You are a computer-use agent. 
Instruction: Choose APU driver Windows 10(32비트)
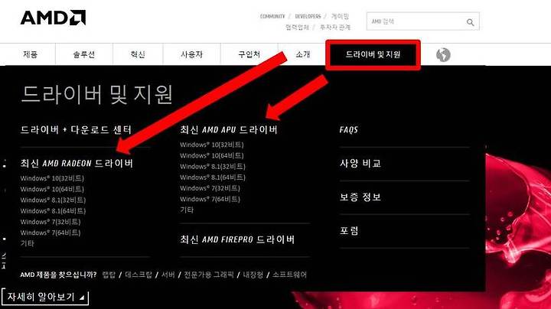211,145
